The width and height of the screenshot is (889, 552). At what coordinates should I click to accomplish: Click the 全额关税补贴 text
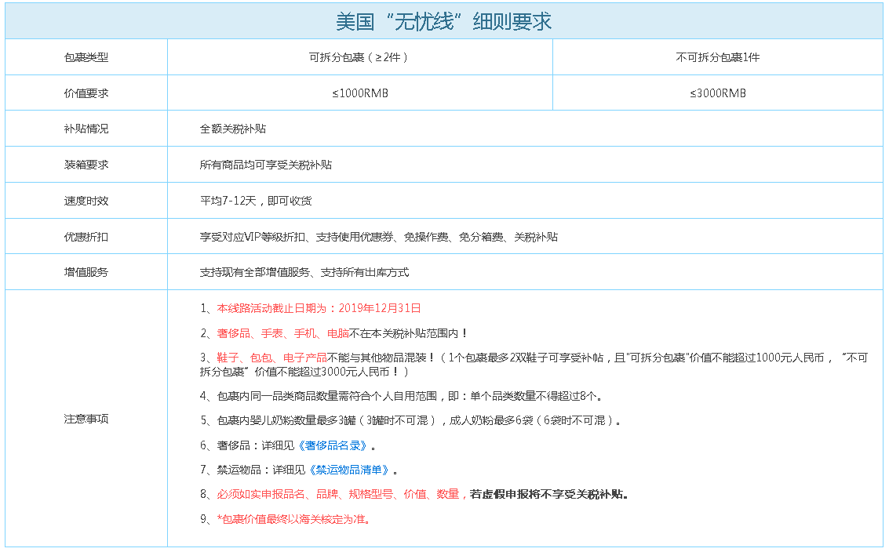[233, 129]
